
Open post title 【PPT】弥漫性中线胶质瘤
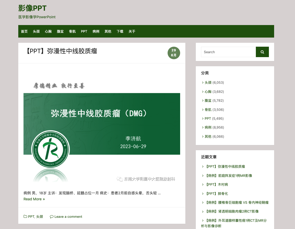click(x=61, y=51)
